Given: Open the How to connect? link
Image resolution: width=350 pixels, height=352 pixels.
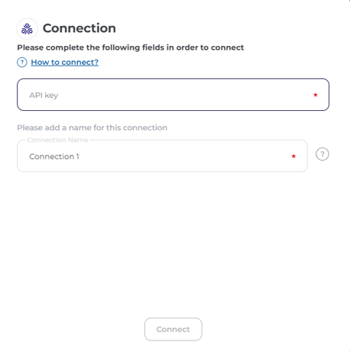Looking at the screenshot, I should 65,62.
